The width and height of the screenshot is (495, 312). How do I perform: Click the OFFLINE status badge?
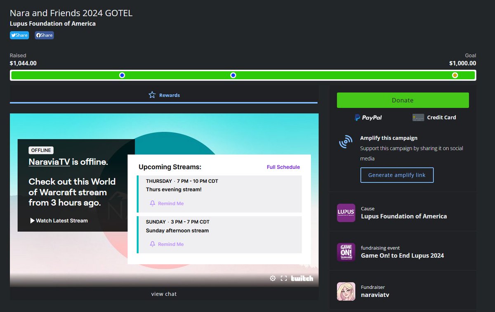point(41,151)
